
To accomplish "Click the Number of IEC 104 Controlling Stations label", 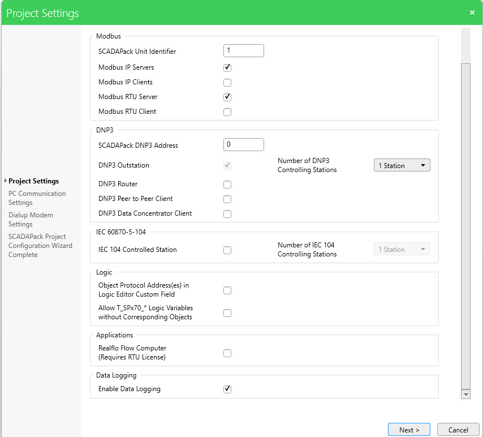I will 307,250.
